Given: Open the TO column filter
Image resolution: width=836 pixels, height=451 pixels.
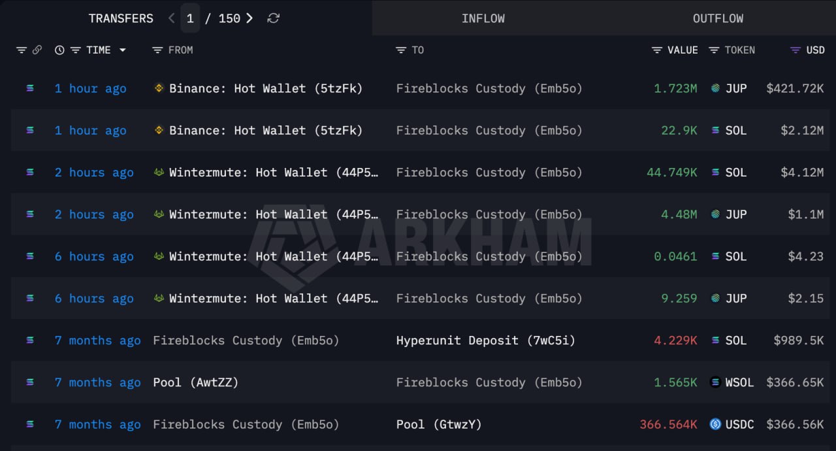Looking at the screenshot, I should click(x=401, y=50).
